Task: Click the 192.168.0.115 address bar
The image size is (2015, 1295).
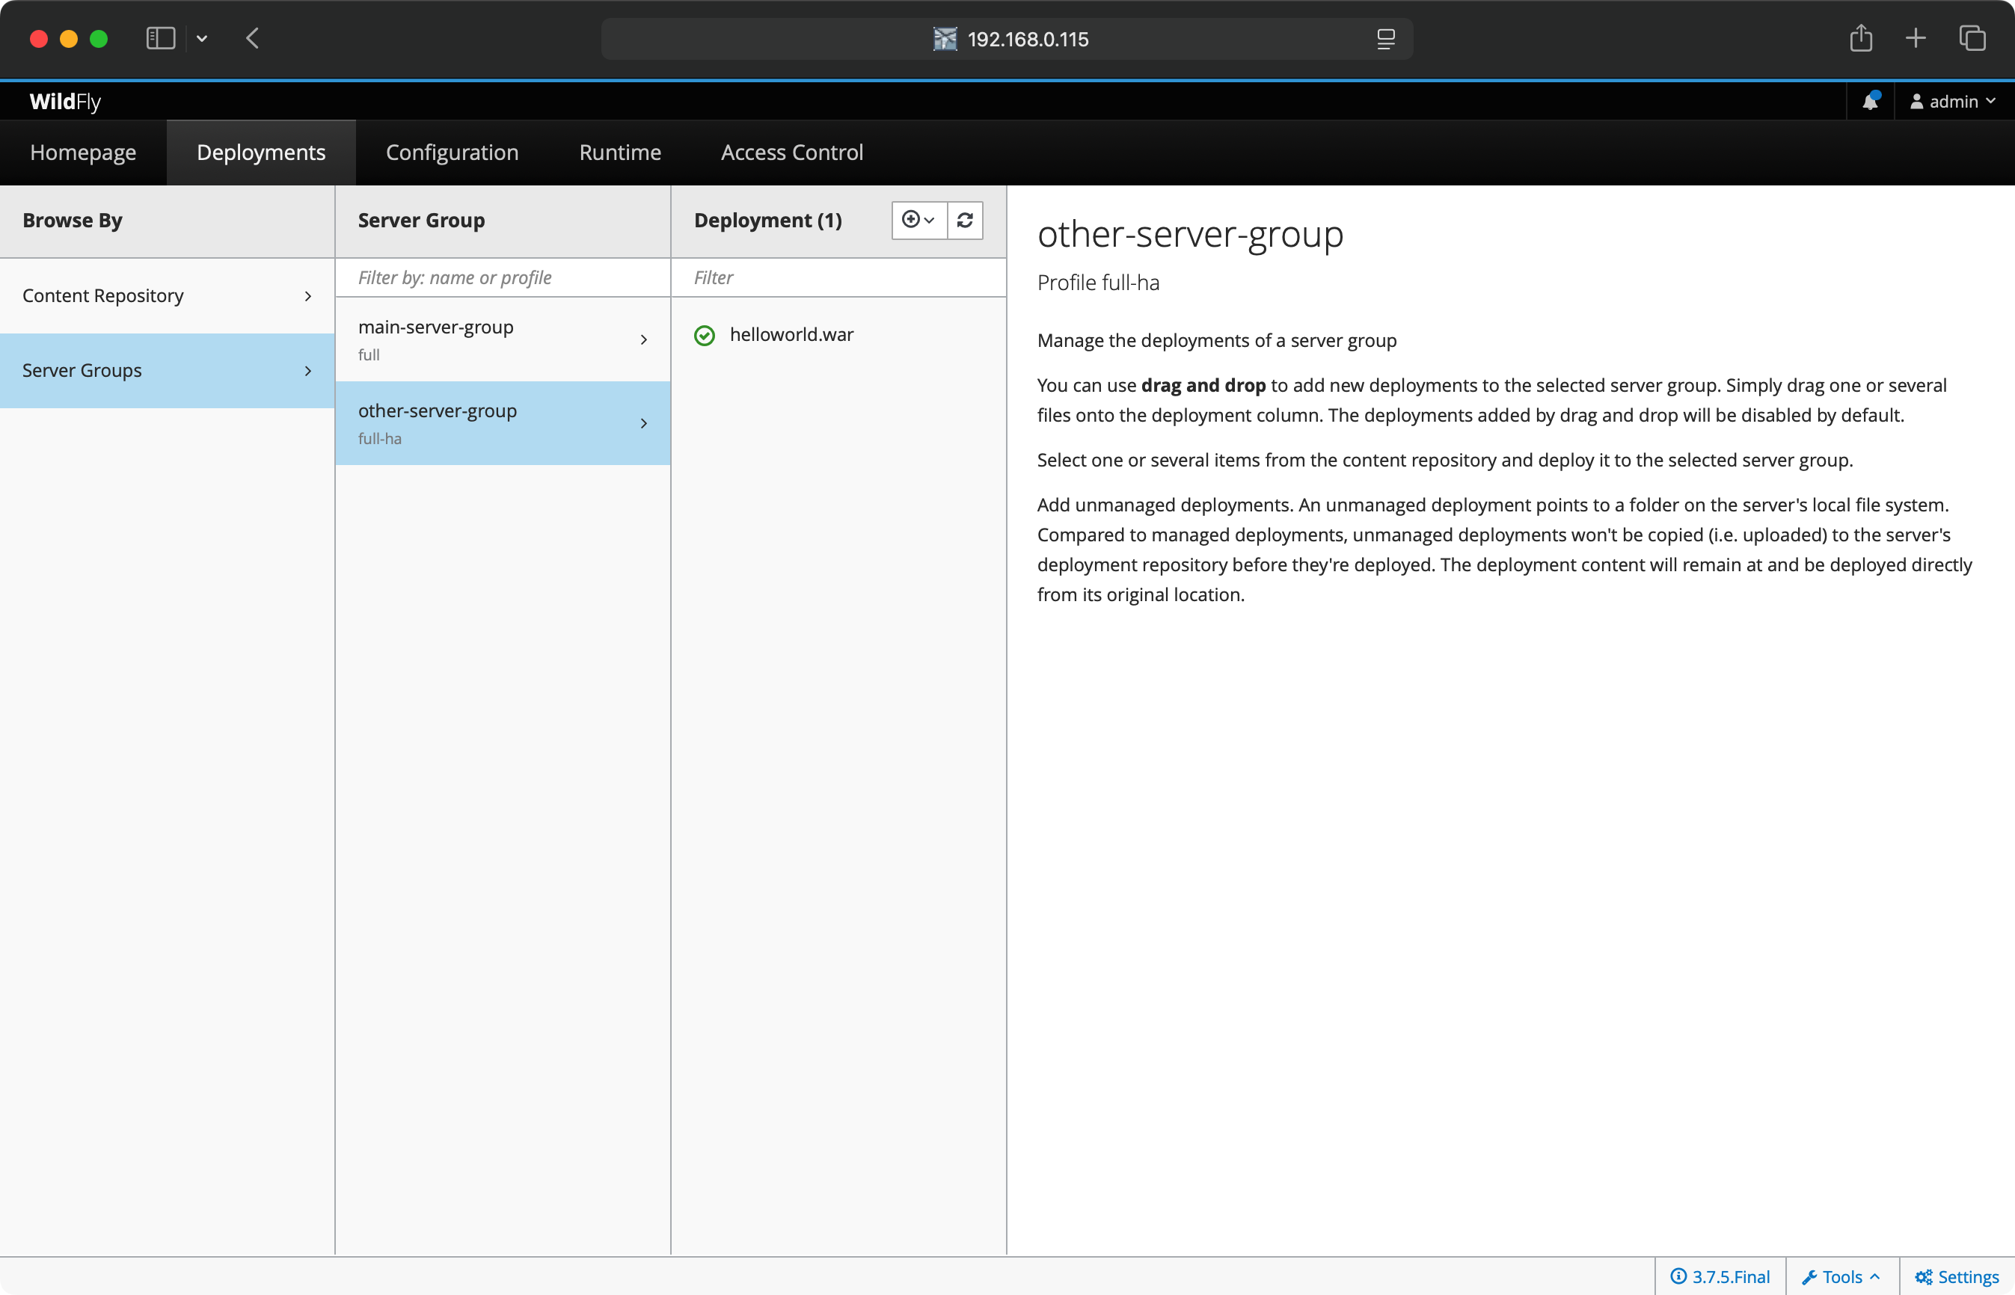Action: 1007,39
